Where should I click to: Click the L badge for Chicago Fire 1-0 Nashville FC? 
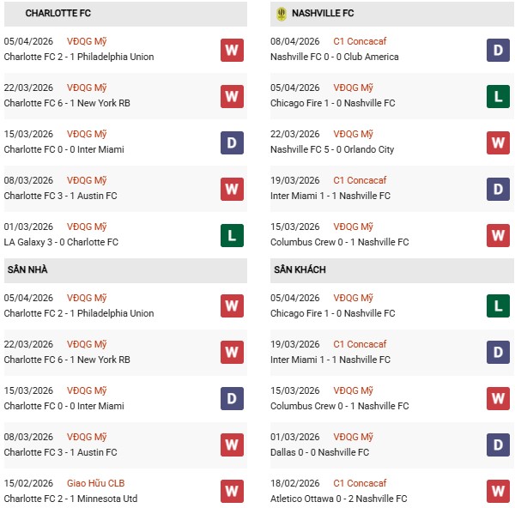[x=499, y=96]
